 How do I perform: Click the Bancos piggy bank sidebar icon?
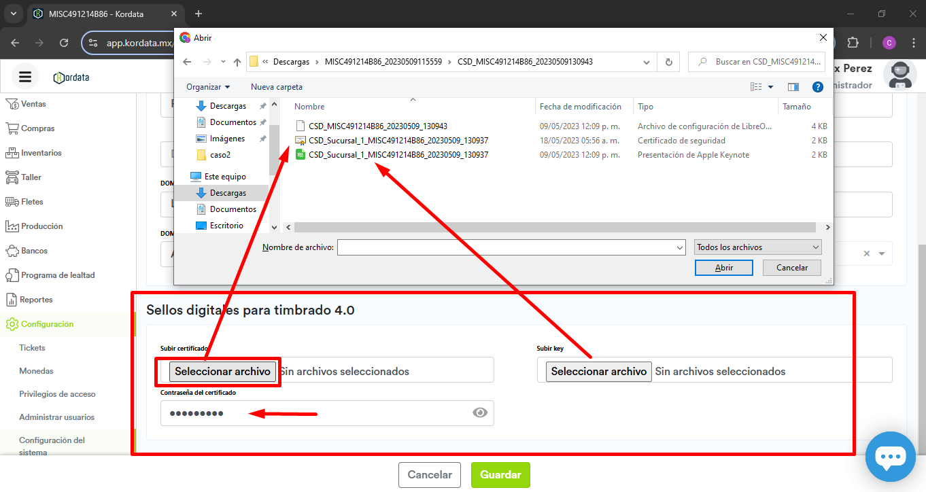pyautogui.click(x=12, y=251)
